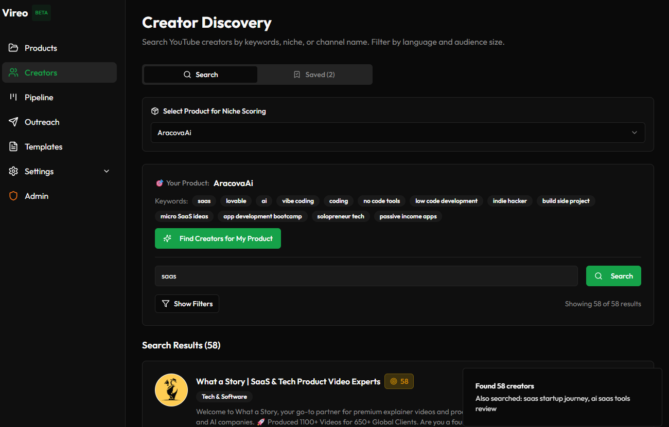This screenshot has height=427, width=669.
Task: Click the ai keyword chip
Action: pyautogui.click(x=264, y=201)
